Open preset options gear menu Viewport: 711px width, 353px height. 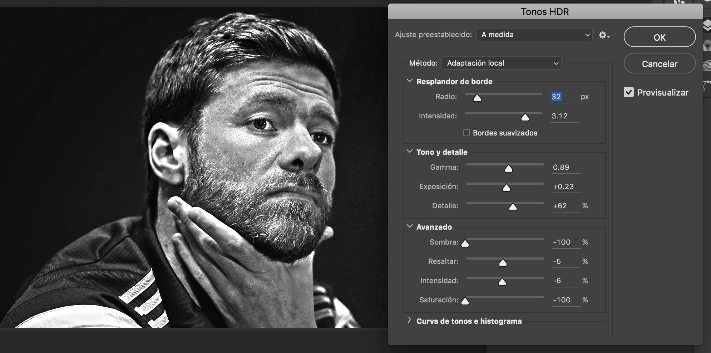point(604,35)
